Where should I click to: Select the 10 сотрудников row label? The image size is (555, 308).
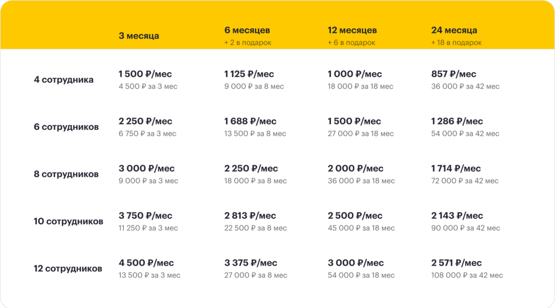coord(68,221)
